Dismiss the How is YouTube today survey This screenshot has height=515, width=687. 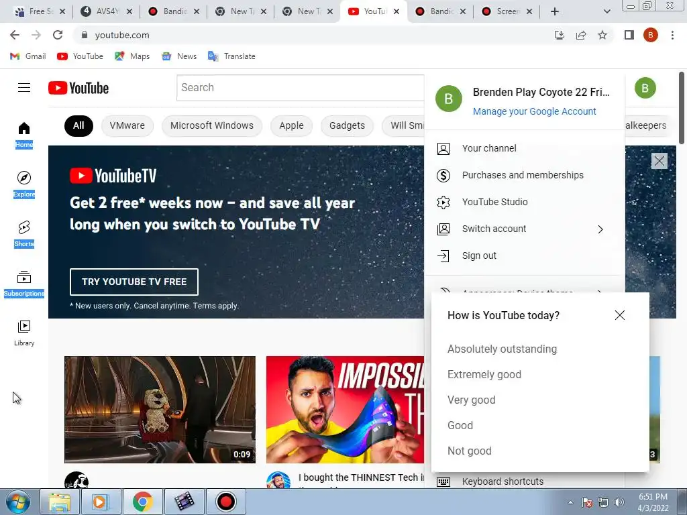[x=619, y=315]
